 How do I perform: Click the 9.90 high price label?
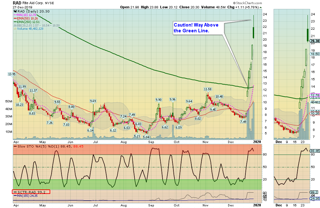[158, 100]
